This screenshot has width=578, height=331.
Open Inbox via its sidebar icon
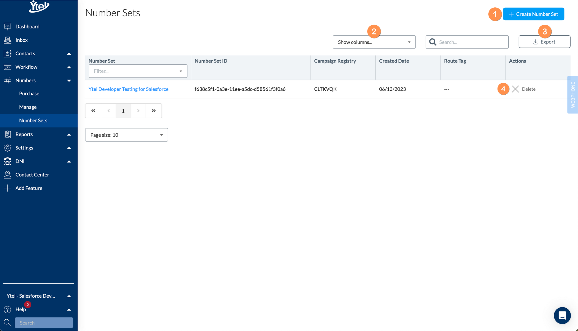coord(7,40)
